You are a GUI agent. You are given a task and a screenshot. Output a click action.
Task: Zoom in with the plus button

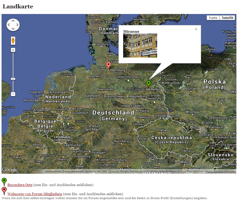13,50
